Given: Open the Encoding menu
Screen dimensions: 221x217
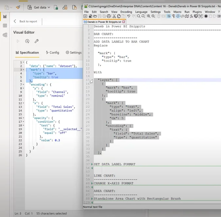Looking at the screenshot, I should click(x=126, y=12).
